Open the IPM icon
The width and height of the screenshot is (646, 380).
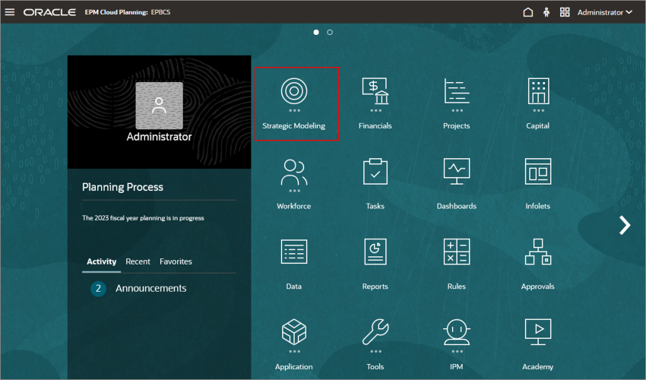point(457,332)
